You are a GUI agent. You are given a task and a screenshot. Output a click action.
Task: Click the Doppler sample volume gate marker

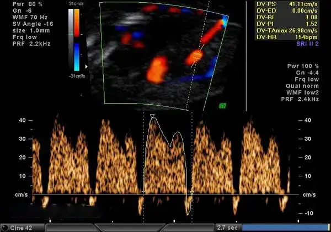pos(196,56)
